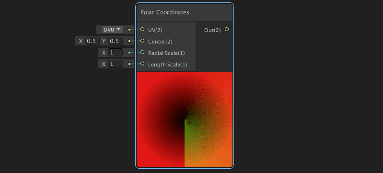Click the UV0 slot connector dot
The width and height of the screenshot is (383, 173).
click(x=129, y=30)
